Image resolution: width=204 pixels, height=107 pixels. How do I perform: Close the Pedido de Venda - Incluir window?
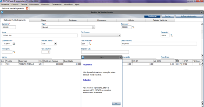tap(201, 12)
